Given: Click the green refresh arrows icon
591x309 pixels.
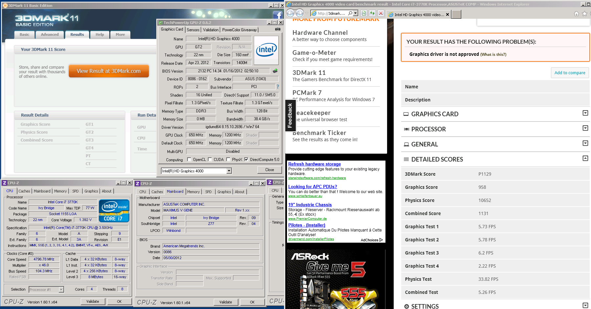Looking at the screenshot, I should pos(372,13).
